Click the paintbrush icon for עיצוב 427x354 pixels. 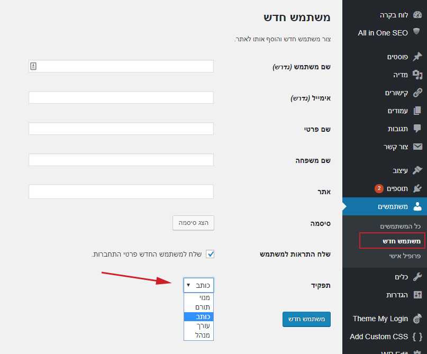(x=417, y=170)
